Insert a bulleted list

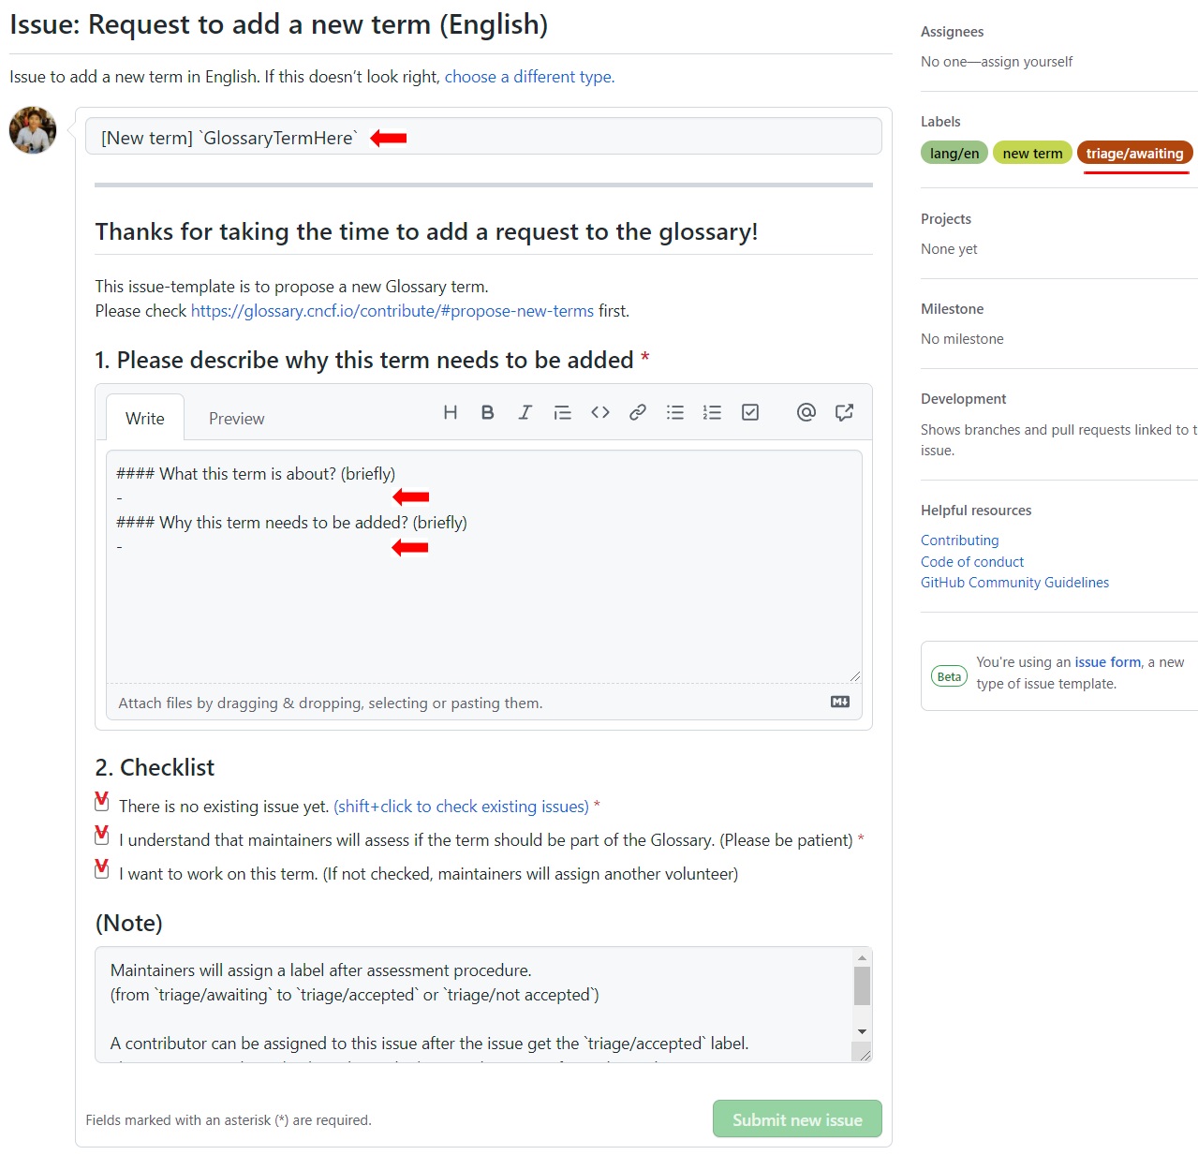click(x=674, y=412)
